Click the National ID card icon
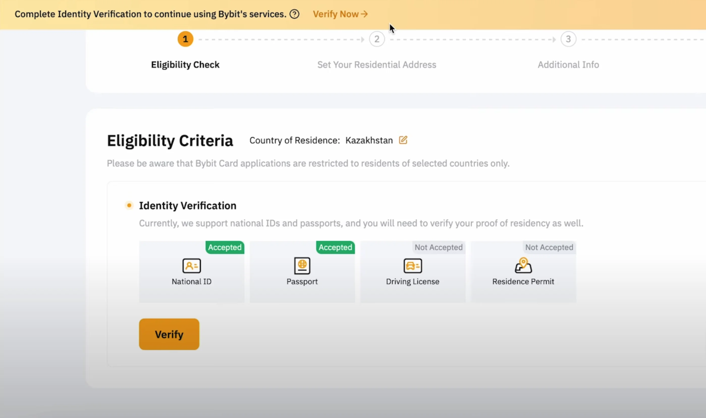Image resolution: width=706 pixels, height=418 pixels. (x=192, y=266)
